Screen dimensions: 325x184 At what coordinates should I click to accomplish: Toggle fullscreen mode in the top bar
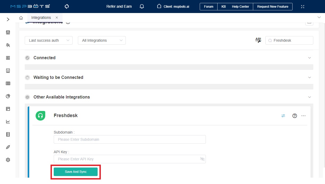point(303,6)
